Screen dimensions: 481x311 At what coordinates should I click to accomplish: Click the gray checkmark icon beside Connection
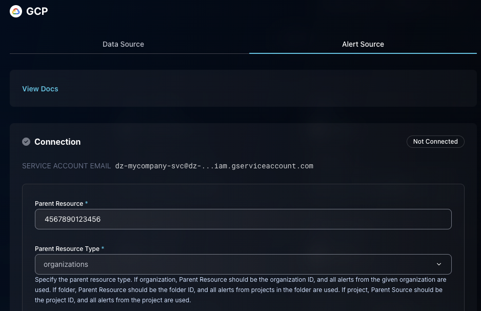click(x=26, y=142)
